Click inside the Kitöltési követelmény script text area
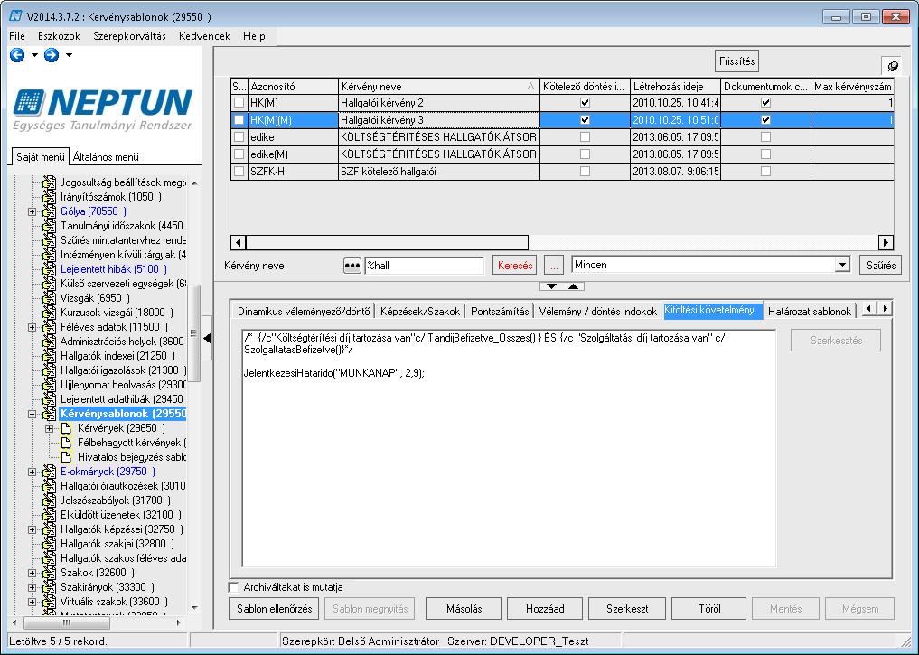This screenshot has width=919, height=655. click(509, 448)
